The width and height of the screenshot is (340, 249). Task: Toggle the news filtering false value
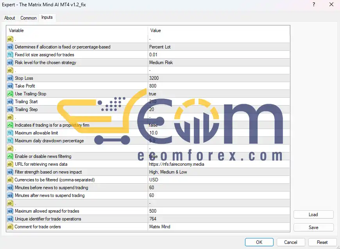(153, 156)
